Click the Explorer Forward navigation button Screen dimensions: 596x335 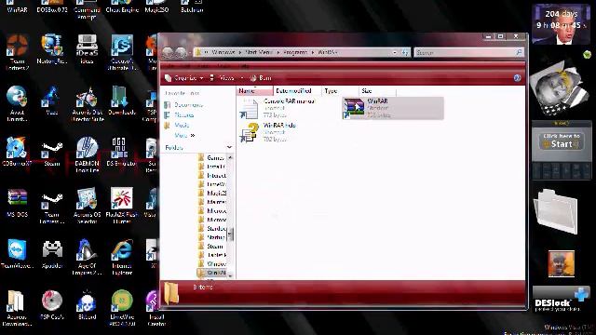click(181, 52)
